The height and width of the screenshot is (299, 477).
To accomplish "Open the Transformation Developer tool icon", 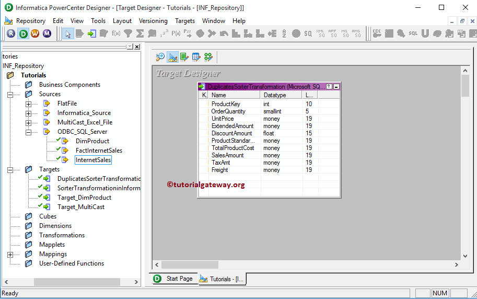I will pyautogui.click(x=184, y=57).
